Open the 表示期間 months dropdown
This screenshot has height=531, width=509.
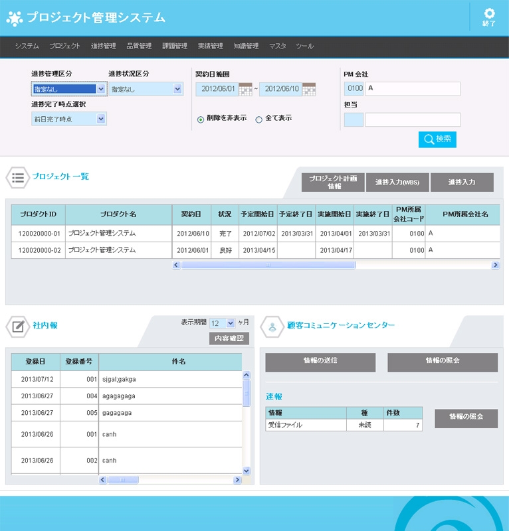tap(223, 323)
